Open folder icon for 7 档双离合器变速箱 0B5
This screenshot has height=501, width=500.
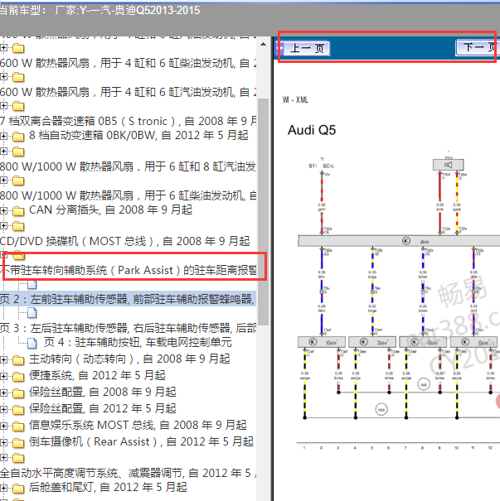tap(18, 106)
